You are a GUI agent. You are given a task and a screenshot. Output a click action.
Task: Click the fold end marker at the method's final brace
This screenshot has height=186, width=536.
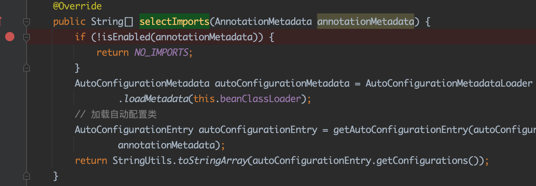27,176
